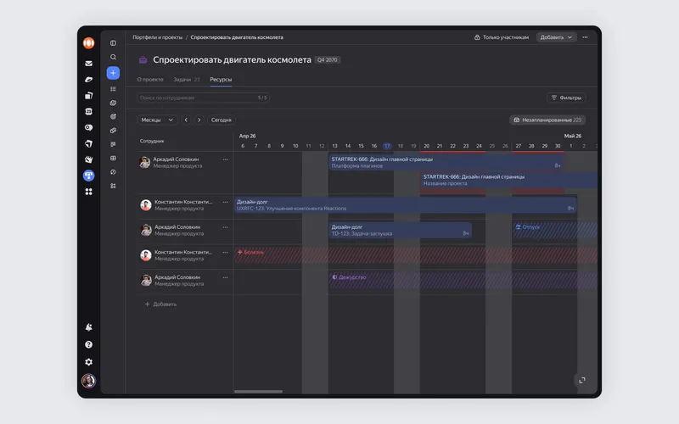Open the Фильтры button
679x424 pixels.
click(x=566, y=98)
